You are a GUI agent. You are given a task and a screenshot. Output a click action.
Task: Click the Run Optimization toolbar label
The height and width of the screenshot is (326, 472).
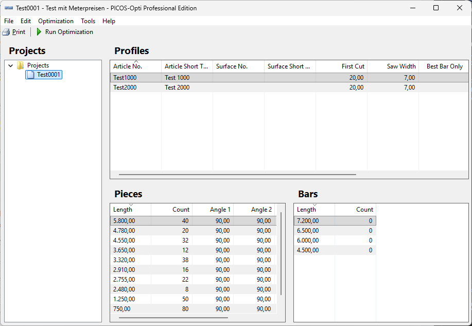point(68,31)
